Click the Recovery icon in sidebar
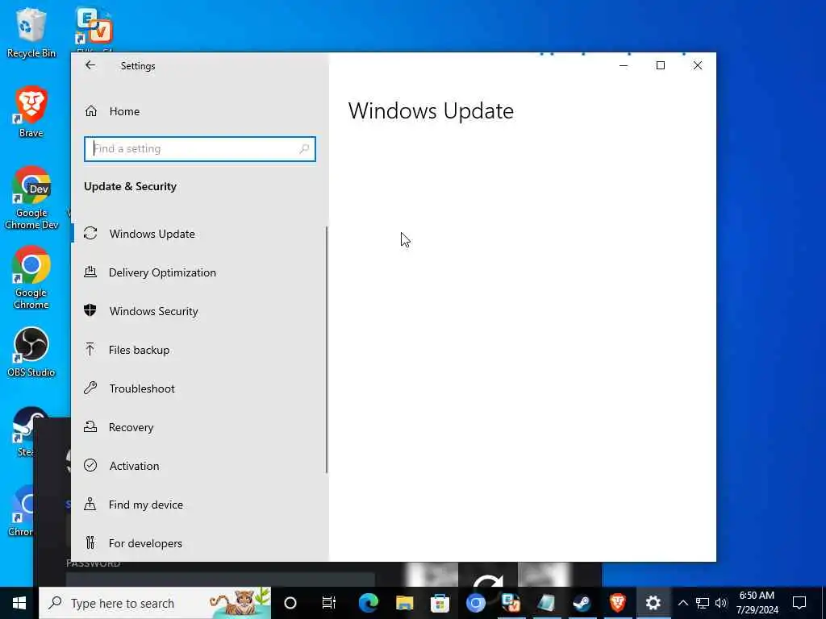 [x=90, y=427]
